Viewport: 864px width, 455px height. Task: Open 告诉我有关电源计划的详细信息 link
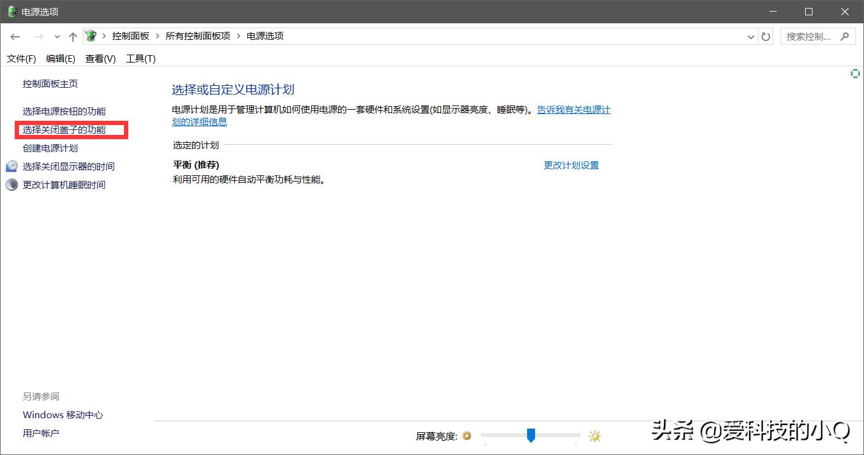(x=573, y=109)
